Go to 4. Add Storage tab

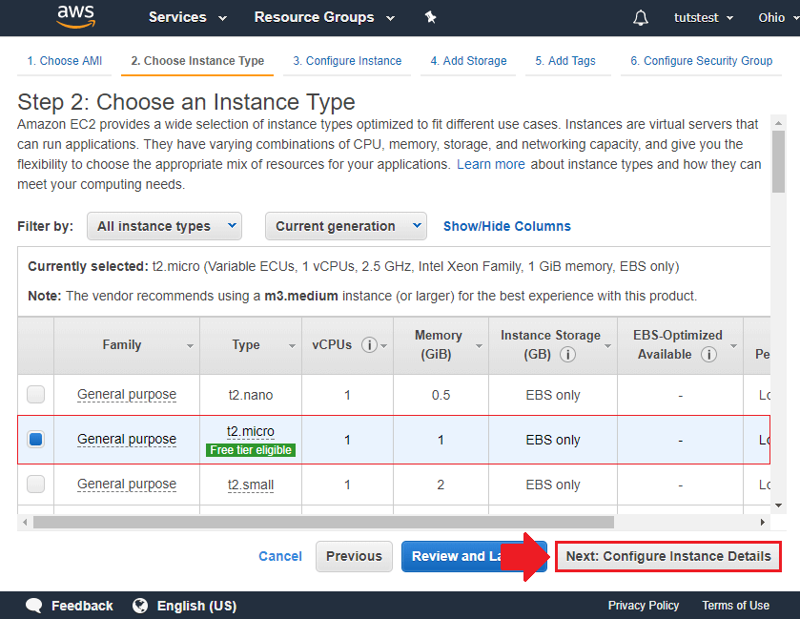tap(468, 61)
